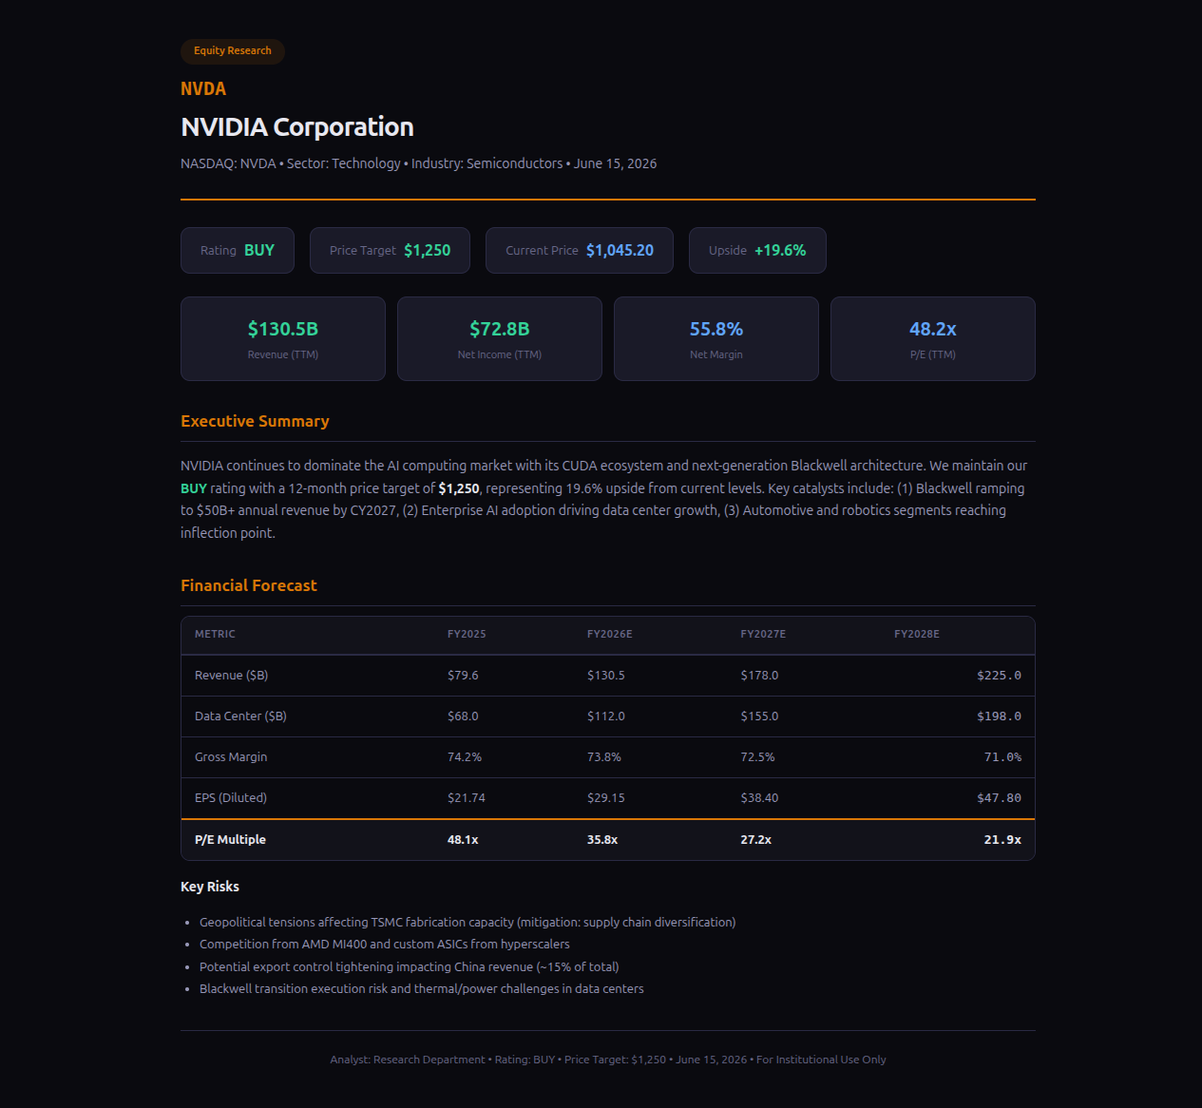This screenshot has height=1108, width=1202.
Task: Click the Rating BUY pill
Action: pos(238,251)
